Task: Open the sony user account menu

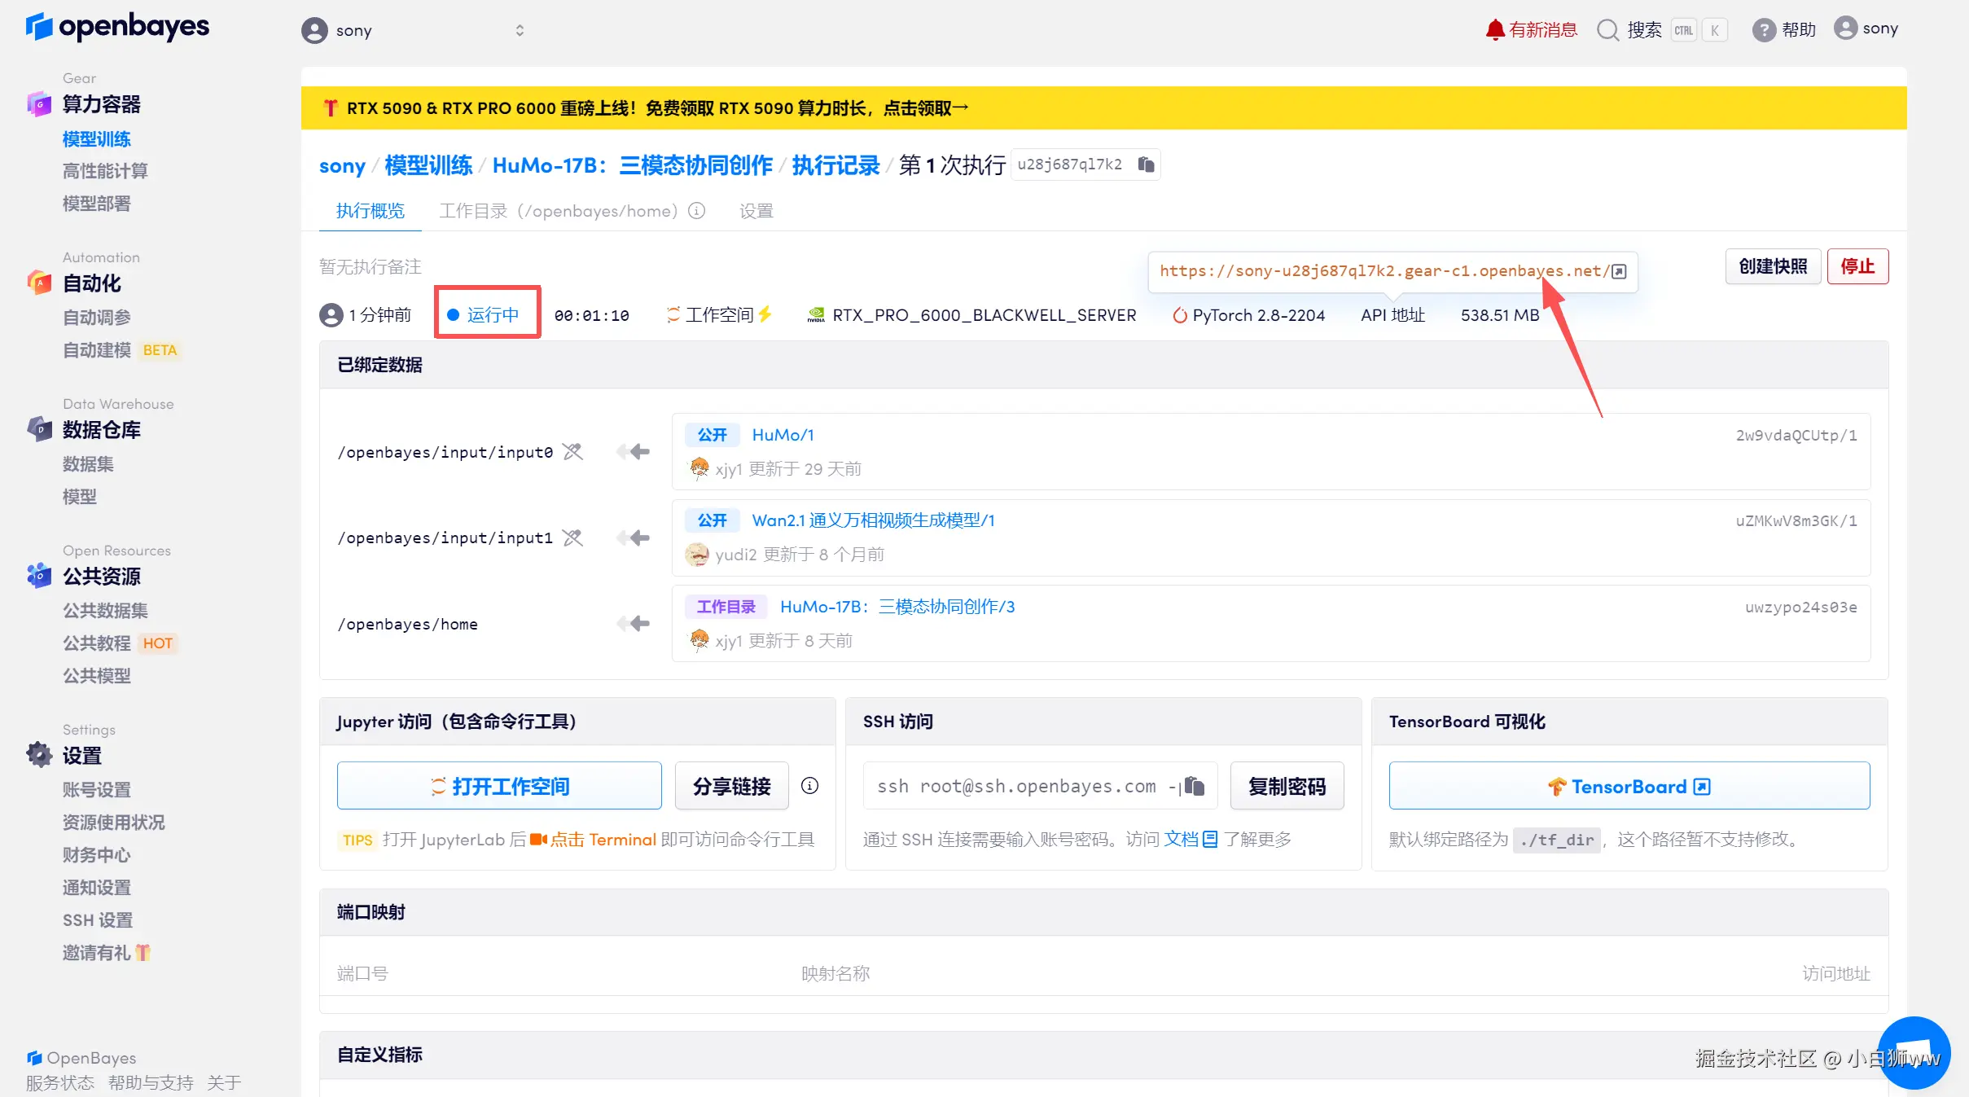Action: (1866, 29)
